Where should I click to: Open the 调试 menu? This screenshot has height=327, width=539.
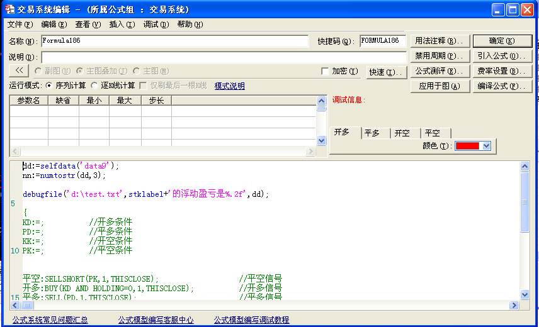(156, 25)
